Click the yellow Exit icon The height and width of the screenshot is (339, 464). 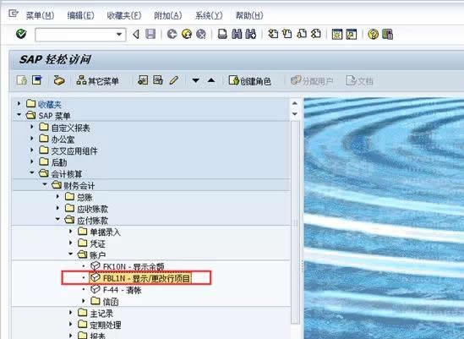tap(187, 34)
